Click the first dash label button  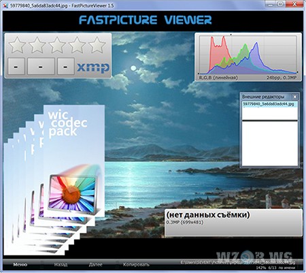pyautogui.click(x=16, y=66)
